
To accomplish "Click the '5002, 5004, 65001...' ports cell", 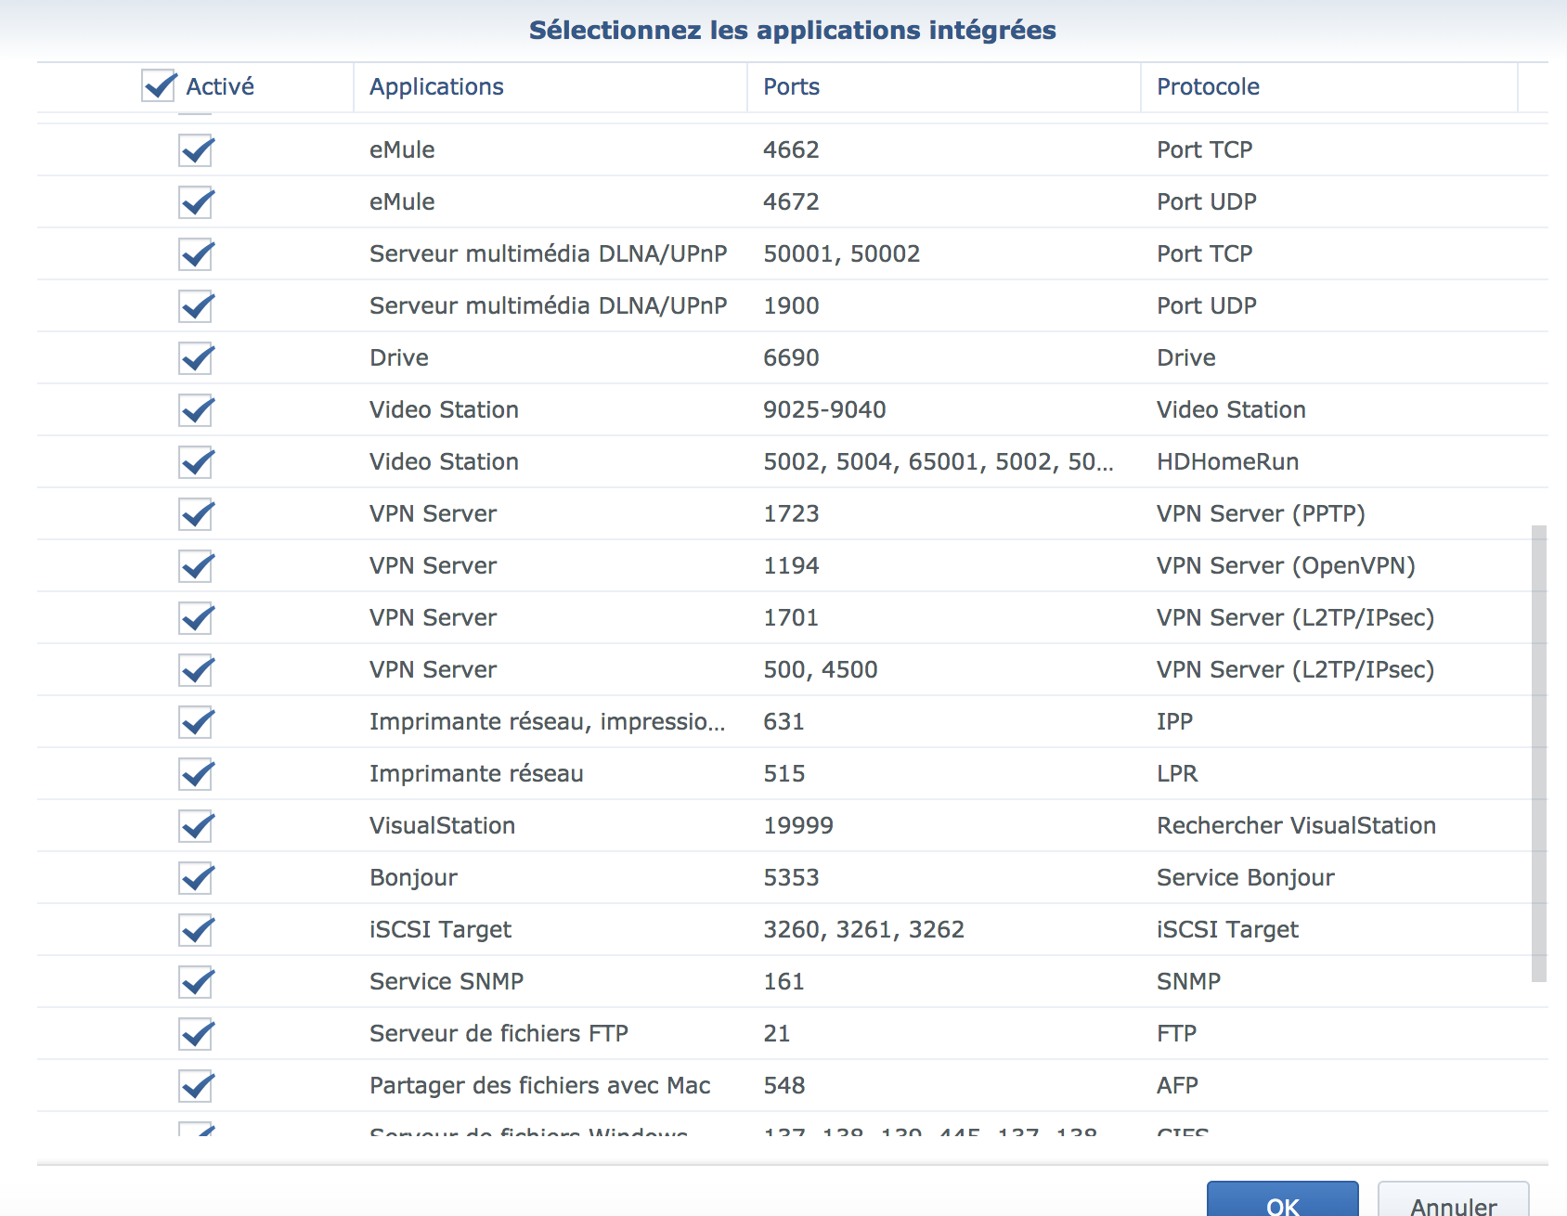I will (938, 462).
